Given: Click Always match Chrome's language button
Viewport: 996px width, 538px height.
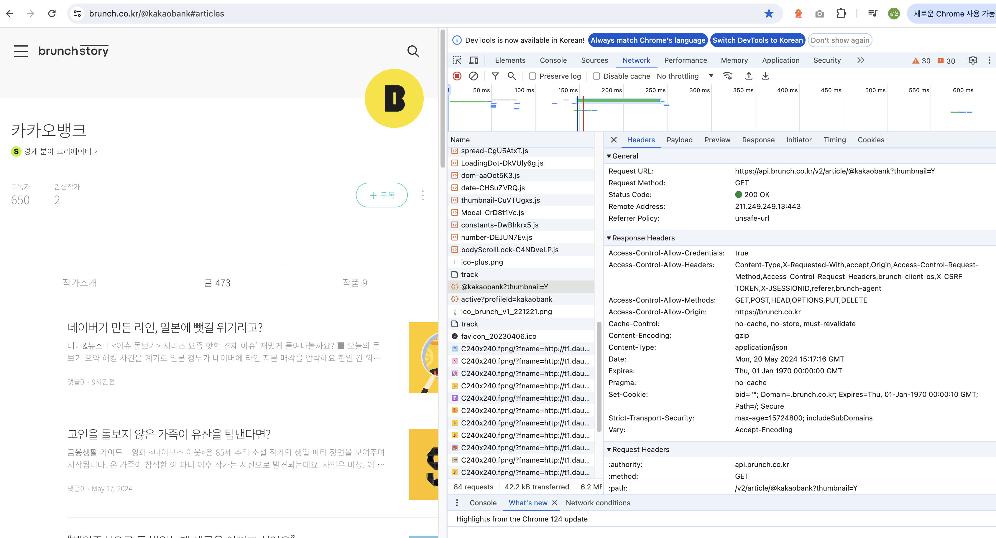Looking at the screenshot, I should [647, 40].
